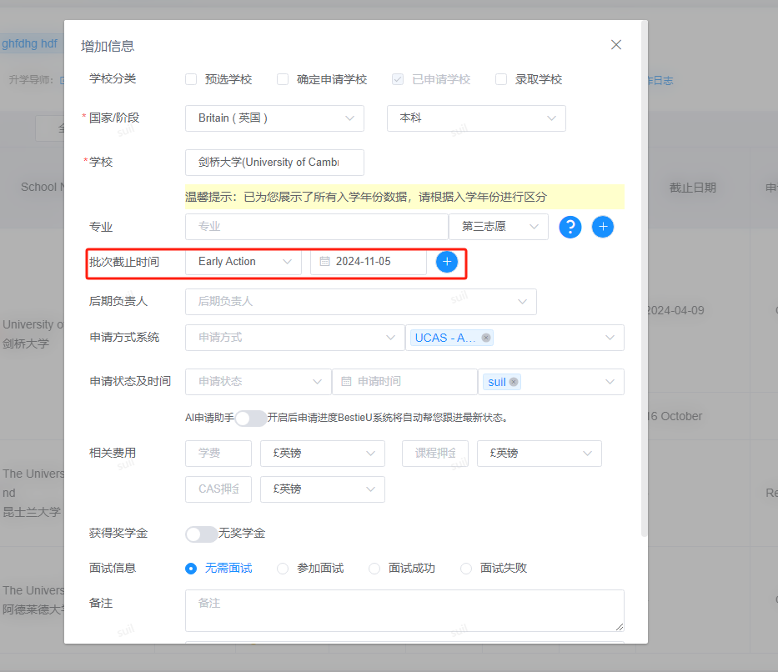Select the 参加面试 radio button
This screenshot has height=672, width=778.
[x=283, y=569]
